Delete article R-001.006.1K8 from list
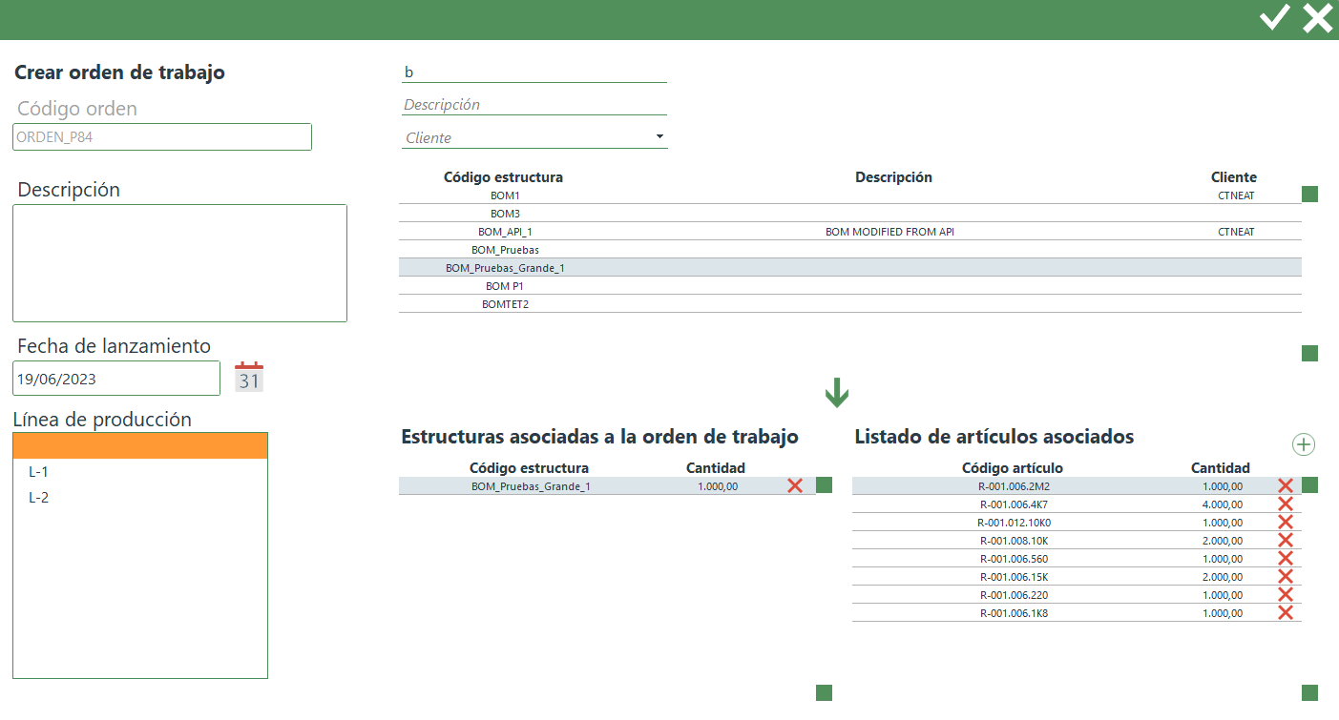The image size is (1339, 720). pyautogui.click(x=1286, y=613)
